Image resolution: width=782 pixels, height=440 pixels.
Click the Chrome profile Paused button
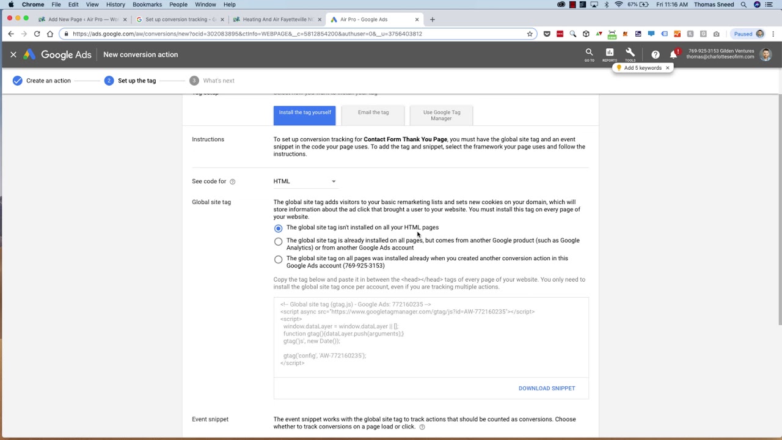748,34
